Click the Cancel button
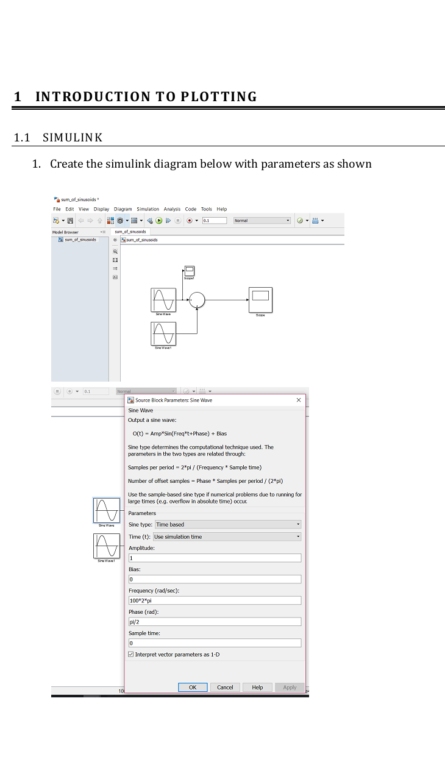Screen dimensions: 445x776 pos(225,687)
